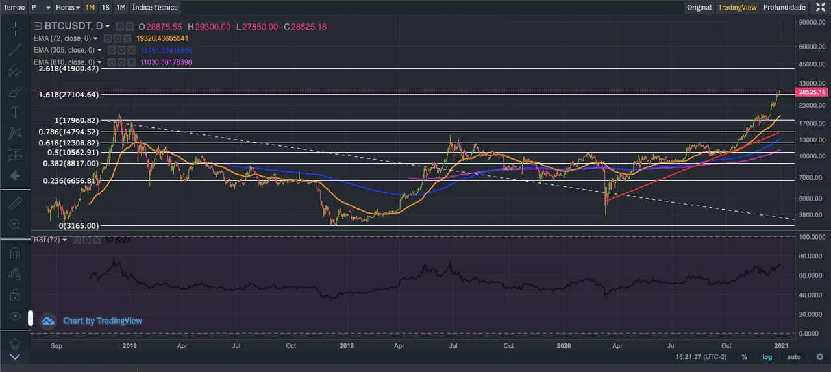Collapse the left drawing toolbar handle
The height and width of the screenshot is (372, 831).
coord(31,319)
